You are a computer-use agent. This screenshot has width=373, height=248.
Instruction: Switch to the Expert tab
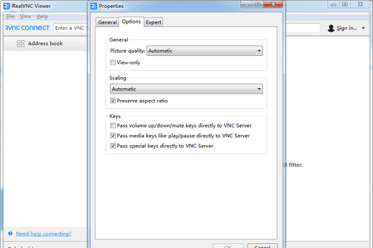coord(153,22)
